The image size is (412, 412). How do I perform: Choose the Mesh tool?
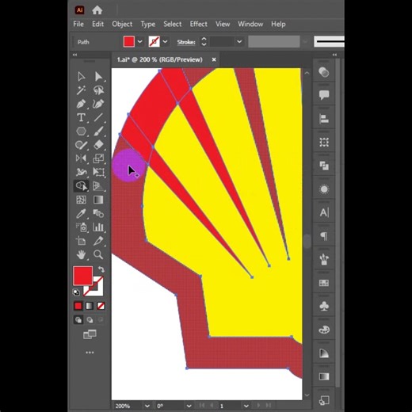point(82,200)
